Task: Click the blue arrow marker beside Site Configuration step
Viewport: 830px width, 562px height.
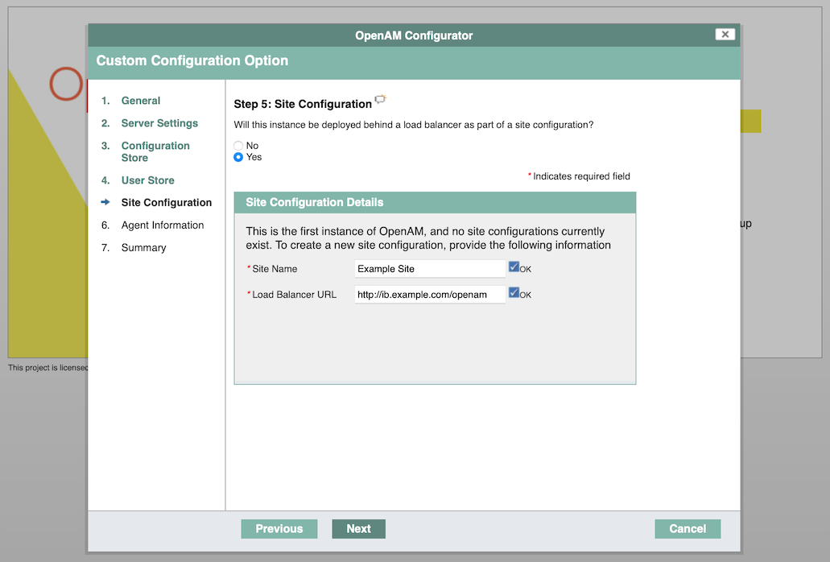Action: coord(105,202)
